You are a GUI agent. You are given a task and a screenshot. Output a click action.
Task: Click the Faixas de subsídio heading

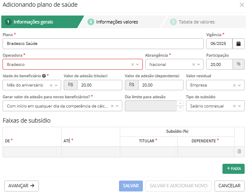26,121
